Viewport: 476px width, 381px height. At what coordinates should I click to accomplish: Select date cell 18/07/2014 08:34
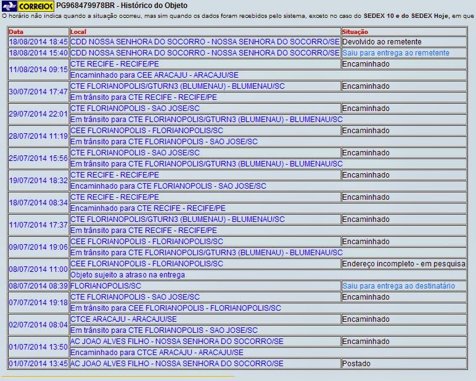pos(38,202)
